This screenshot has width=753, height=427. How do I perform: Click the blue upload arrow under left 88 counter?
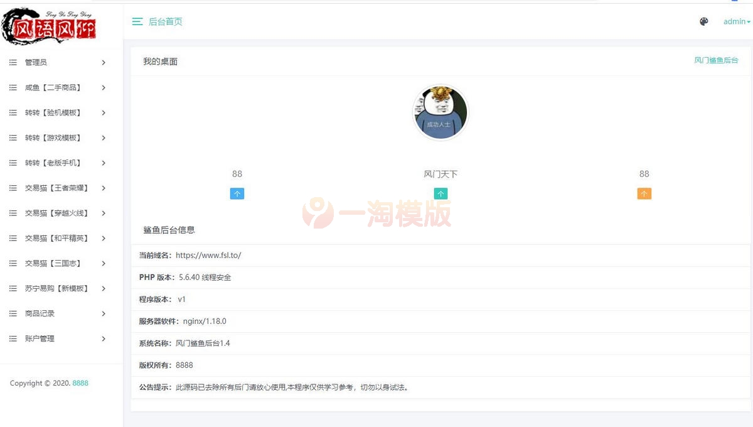[x=237, y=193]
